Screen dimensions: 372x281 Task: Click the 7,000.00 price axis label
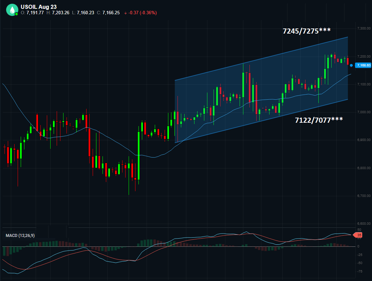coord(364,112)
